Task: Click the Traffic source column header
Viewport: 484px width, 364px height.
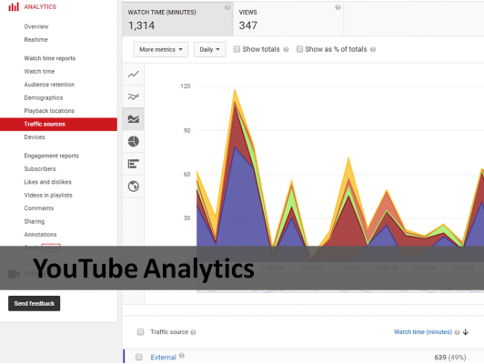Action: coord(169,332)
